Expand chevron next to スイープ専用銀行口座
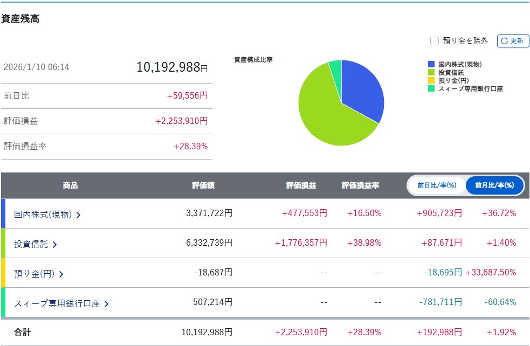 point(106,303)
